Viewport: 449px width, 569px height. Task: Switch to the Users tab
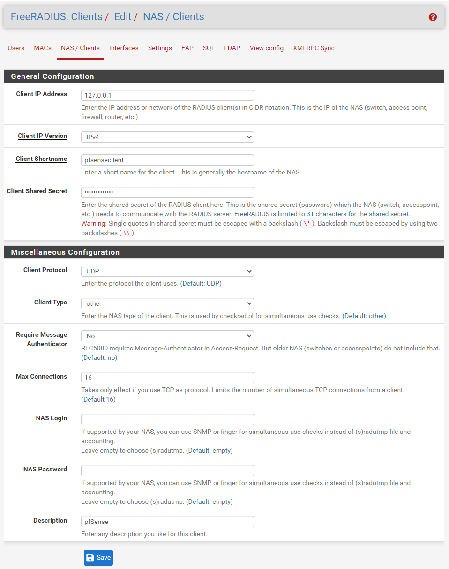tap(16, 48)
